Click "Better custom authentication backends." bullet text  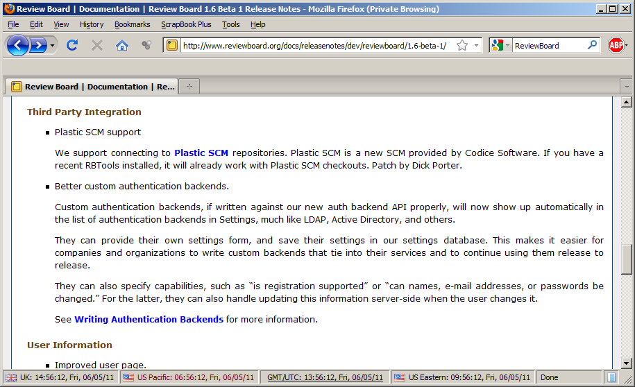pos(142,186)
